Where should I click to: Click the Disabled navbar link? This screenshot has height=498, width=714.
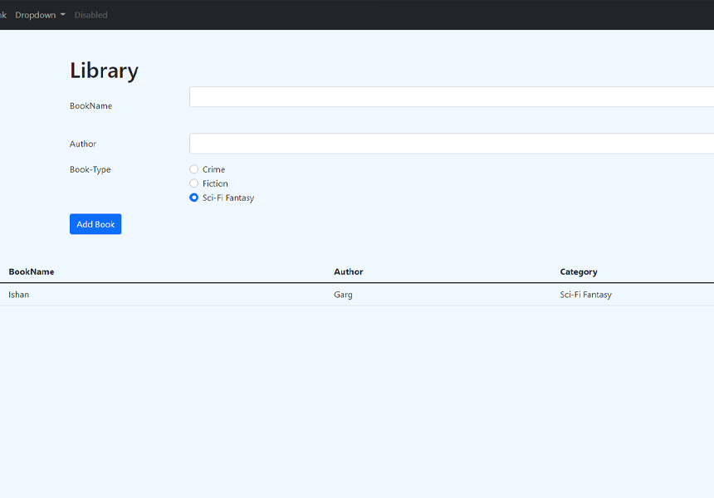click(x=90, y=15)
